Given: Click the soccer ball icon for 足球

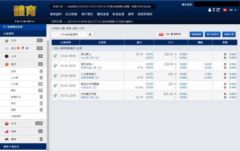Looking at the screenshot, I should (x=7, y=40).
